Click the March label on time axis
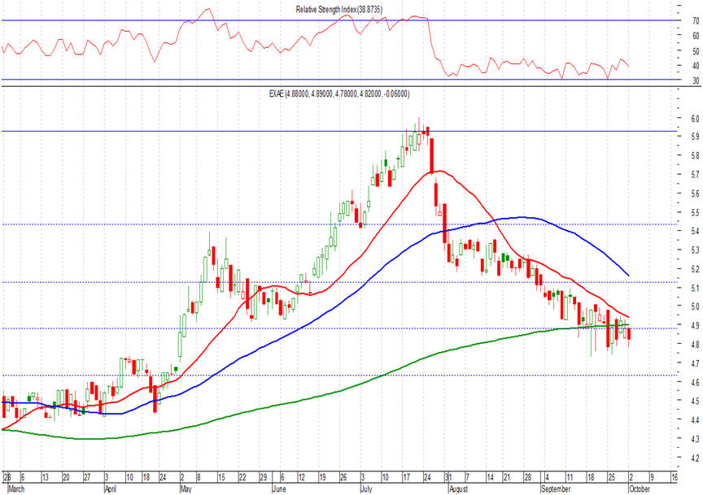This screenshot has height=495, width=703. tap(14, 489)
